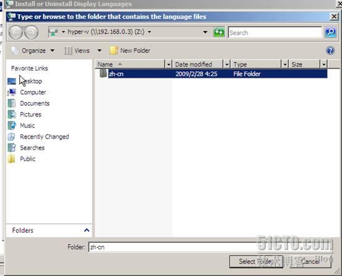Expand the Folders pane chevron
This screenshot has width=342, height=276.
(x=87, y=230)
